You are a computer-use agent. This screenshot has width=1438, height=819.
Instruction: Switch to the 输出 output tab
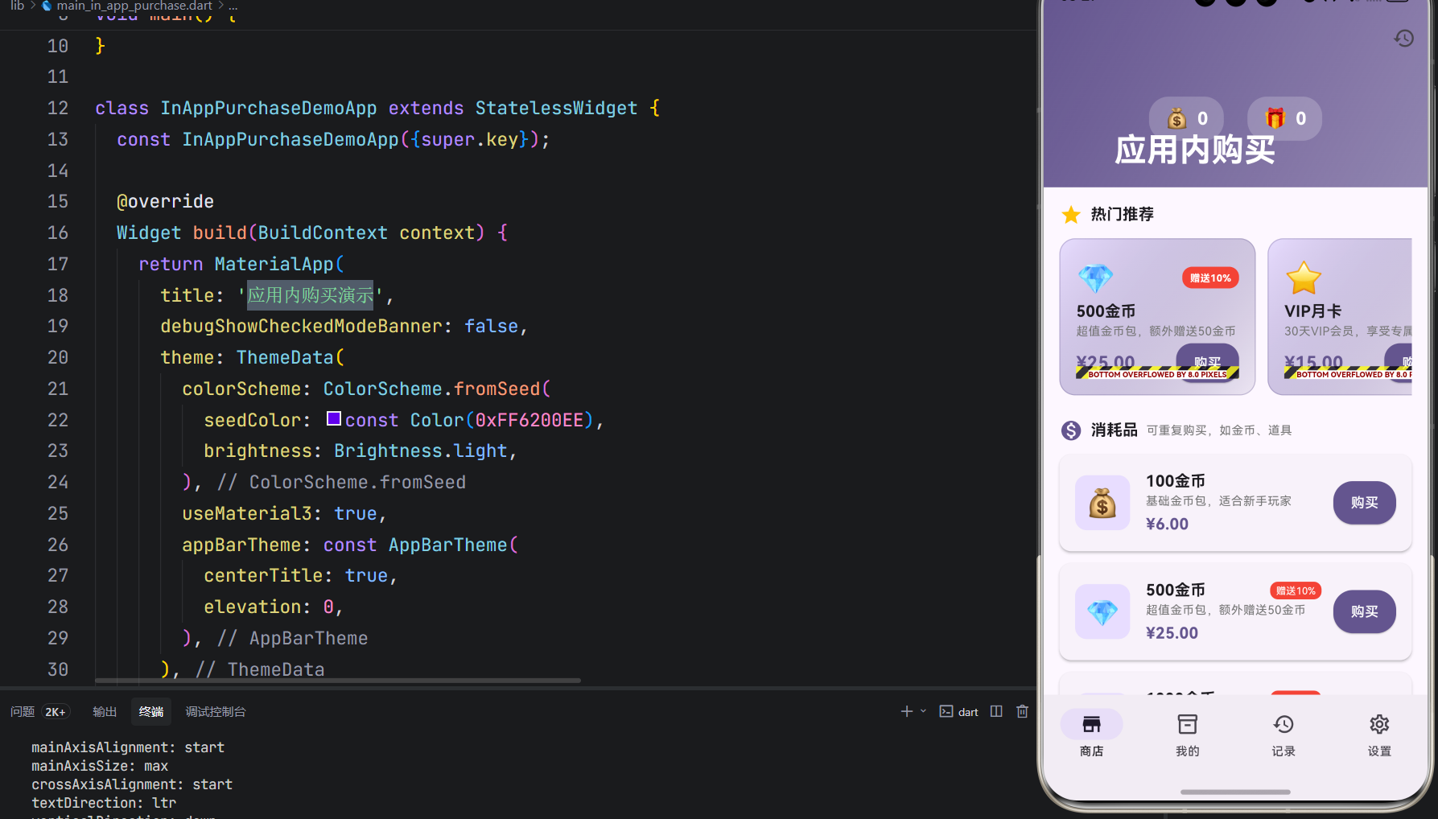coord(105,712)
